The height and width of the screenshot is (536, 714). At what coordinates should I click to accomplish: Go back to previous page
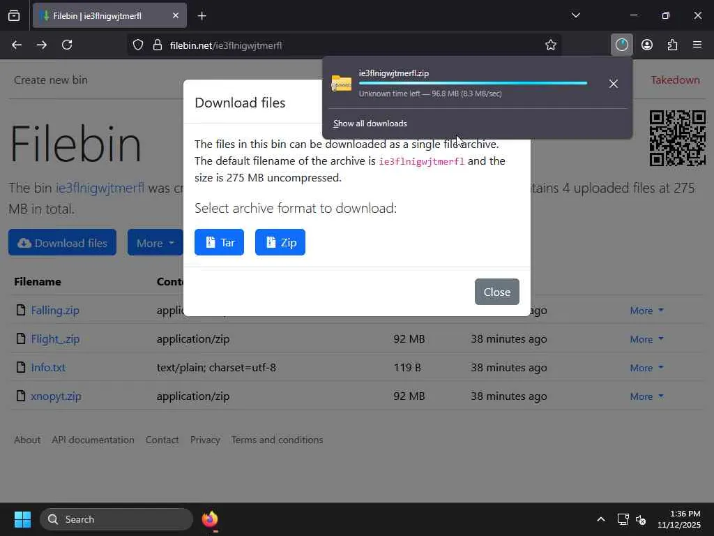tap(17, 45)
